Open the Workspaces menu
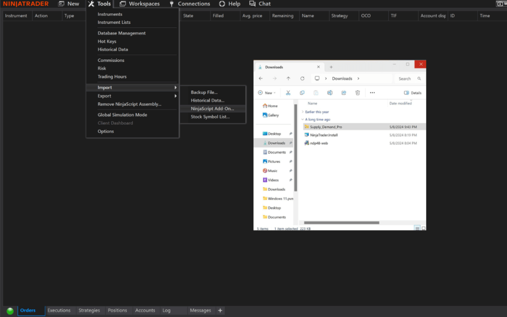Viewport: 507px width, 317px height. point(139,4)
